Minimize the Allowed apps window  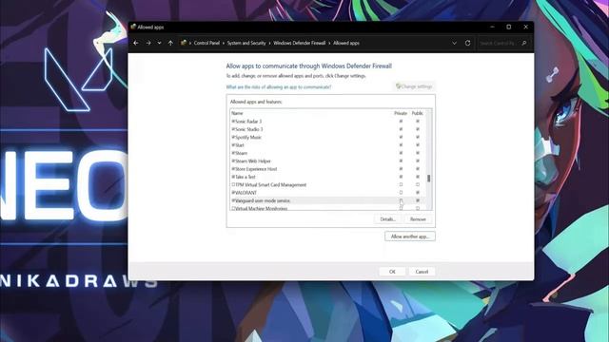(492, 27)
